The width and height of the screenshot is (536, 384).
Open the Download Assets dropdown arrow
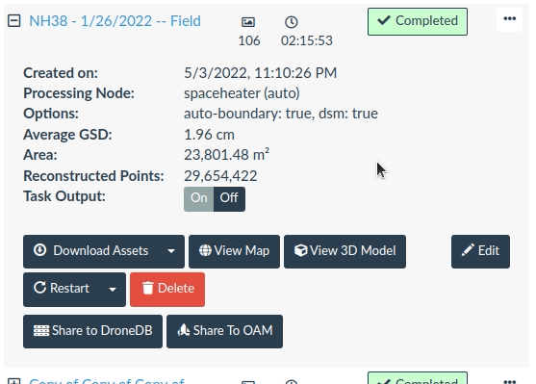171,251
